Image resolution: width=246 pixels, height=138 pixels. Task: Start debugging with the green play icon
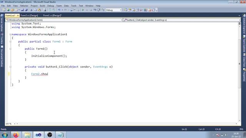point(83,10)
